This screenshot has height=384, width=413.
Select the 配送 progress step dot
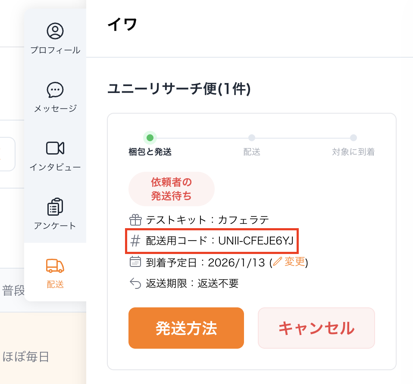(x=252, y=138)
